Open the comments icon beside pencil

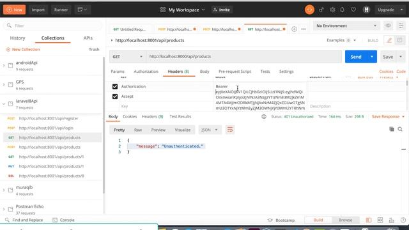399,40
